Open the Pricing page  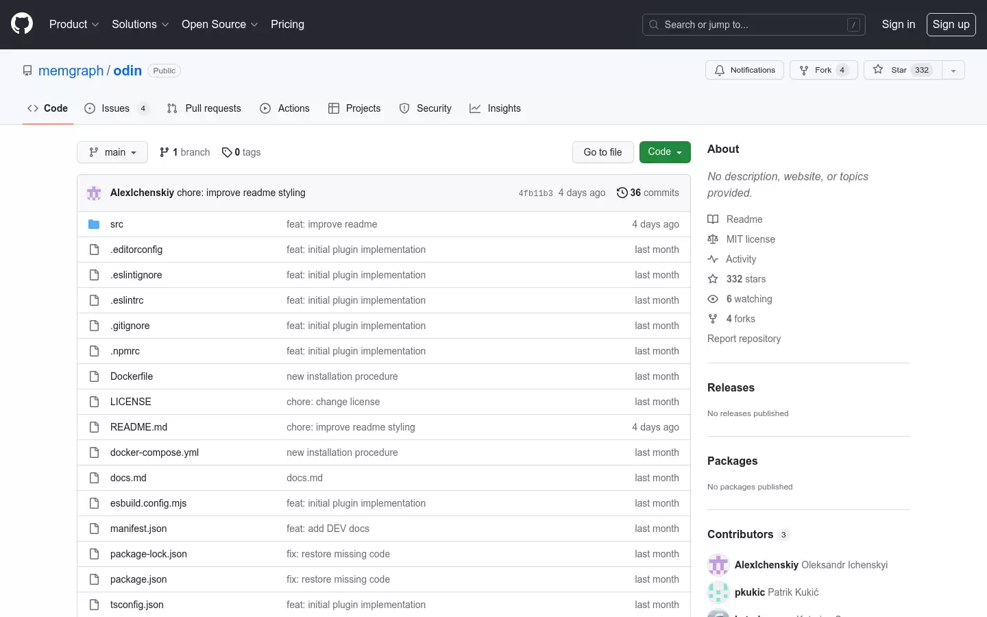tap(287, 24)
